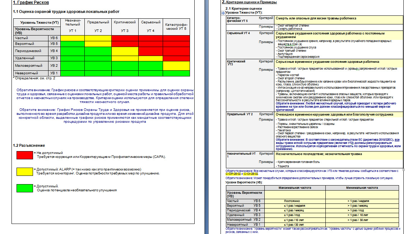This screenshot has height=234, width=408.
Task: Click the yellow ALARP legend swatch
Action: (x=25, y=172)
